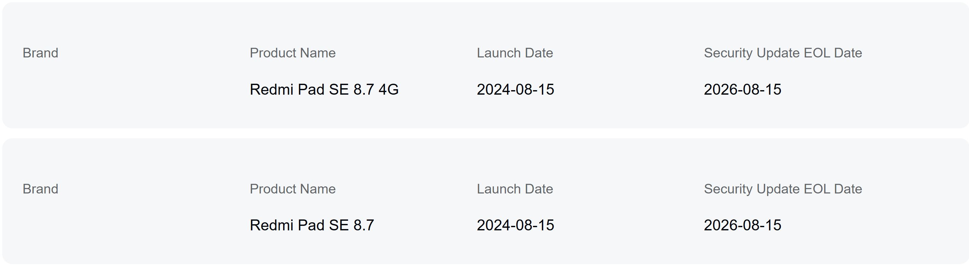Click the bottom card's EOL date 2026-08-15
This screenshot has width=969, height=265.
743,225
